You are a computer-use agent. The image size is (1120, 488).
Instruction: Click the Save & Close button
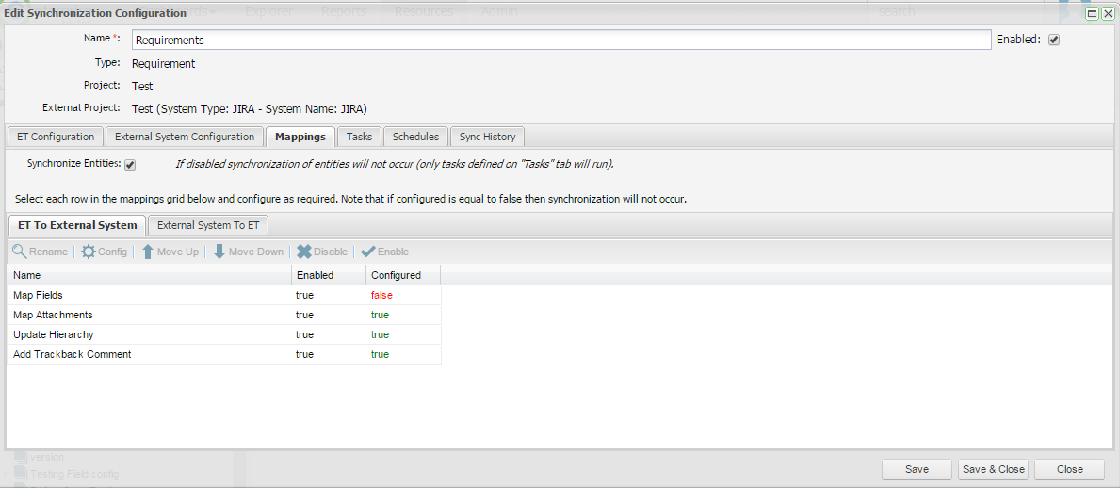[993, 469]
